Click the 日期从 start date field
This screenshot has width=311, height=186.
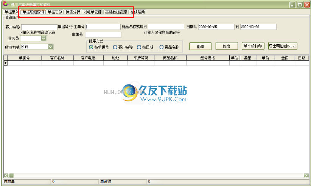click(x=216, y=27)
